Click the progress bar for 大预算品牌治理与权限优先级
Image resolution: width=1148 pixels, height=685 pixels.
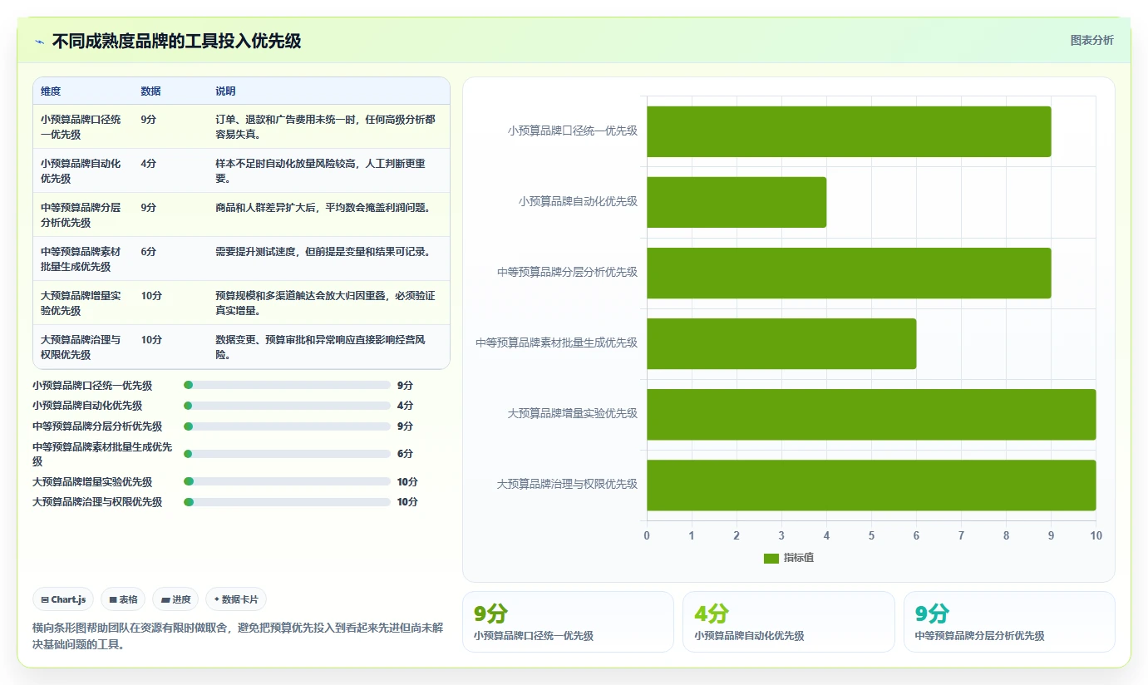pyautogui.click(x=287, y=502)
